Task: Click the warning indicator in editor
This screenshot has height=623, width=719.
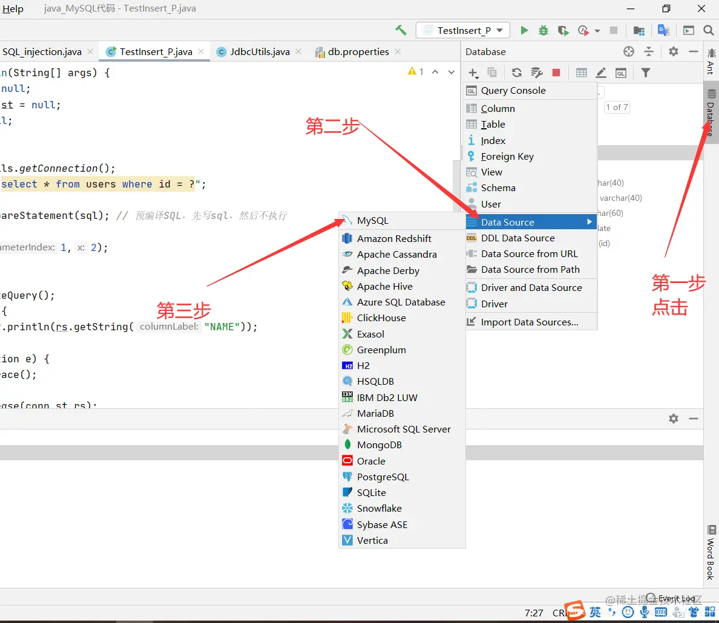Action: 415,71
